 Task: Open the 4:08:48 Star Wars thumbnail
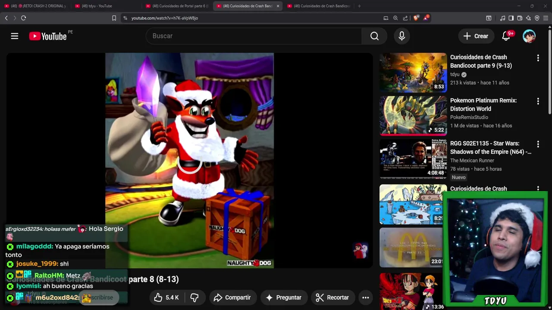click(413, 158)
